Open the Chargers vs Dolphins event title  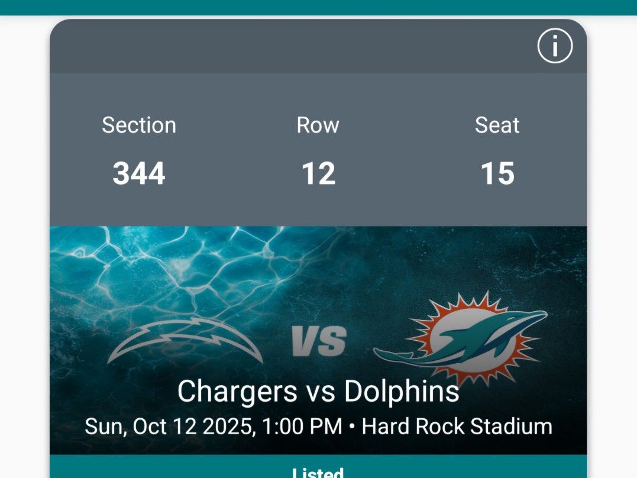pos(318,392)
